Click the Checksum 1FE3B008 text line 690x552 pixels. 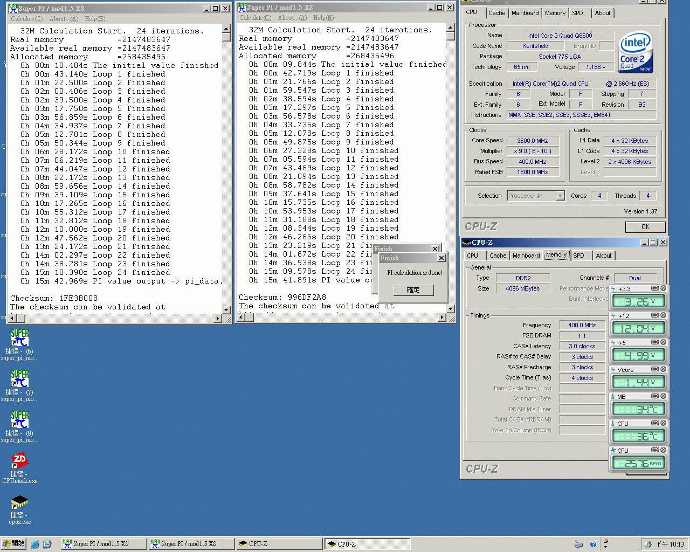pos(54,298)
